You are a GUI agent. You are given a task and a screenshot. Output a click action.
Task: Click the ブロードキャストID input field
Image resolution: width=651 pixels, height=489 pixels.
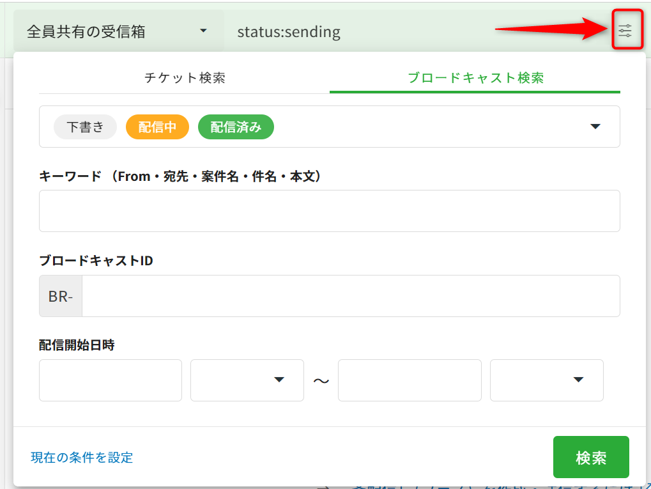(351, 296)
